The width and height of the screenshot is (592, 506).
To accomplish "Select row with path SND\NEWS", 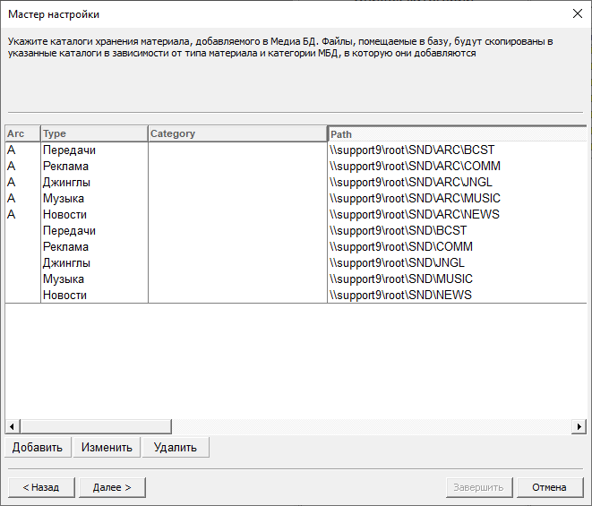I will click(x=400, y=295).
